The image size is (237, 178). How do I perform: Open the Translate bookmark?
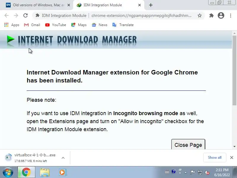pos(123,25)
